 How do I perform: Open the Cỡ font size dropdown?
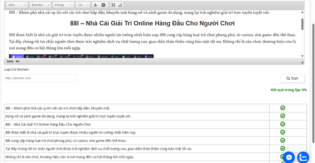click(x=83, y=5)
